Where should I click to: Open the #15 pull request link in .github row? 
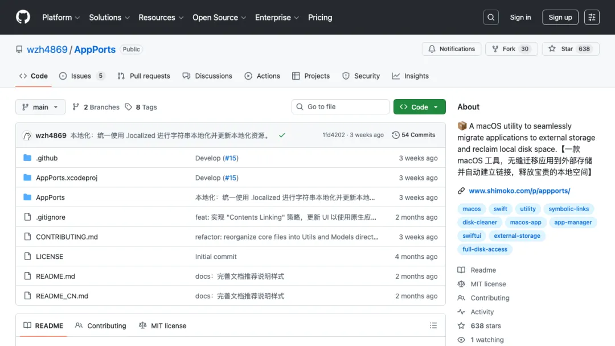coord(231,158)
